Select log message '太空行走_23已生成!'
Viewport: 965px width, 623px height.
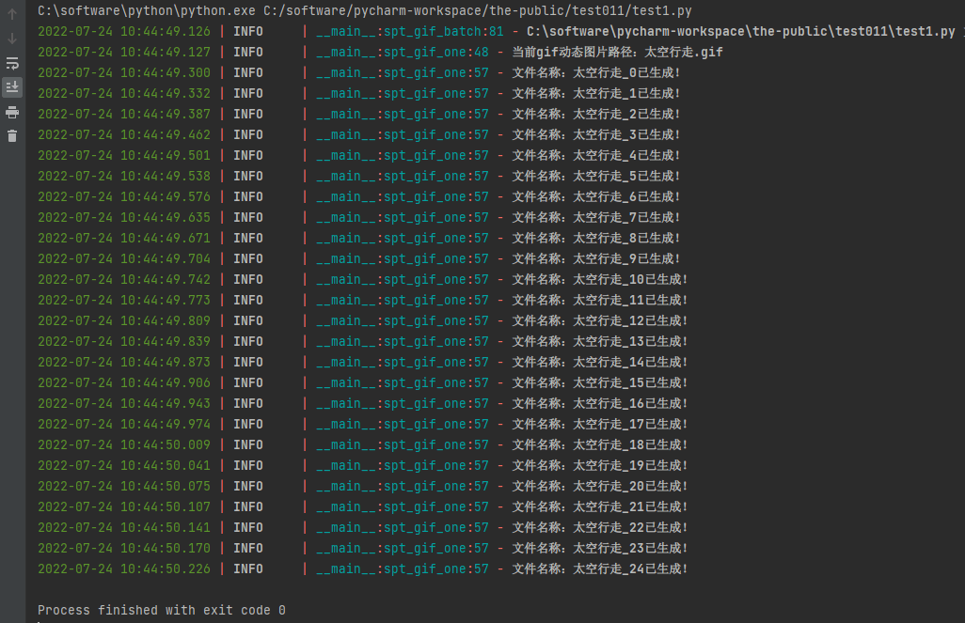pyautogui.click(x=630, y=548)
